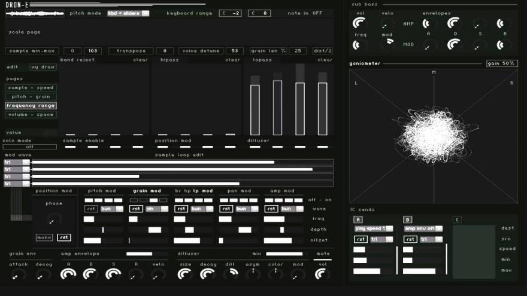Clear the lopass settings
The width and height of the screenshot is (527, 296).
point(325,60)
